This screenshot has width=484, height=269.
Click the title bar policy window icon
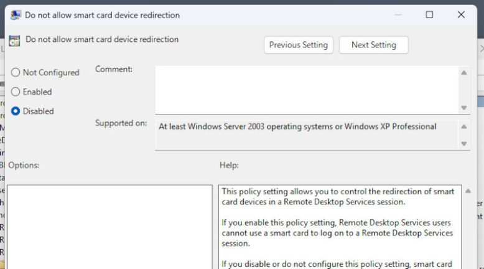tap(16, 15)
